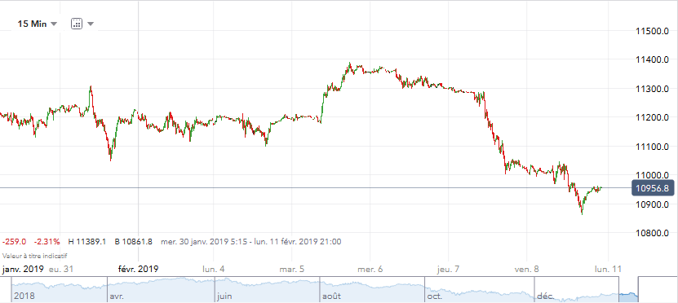Click the 'Valeur à titre indicatif' note
This screenshot has width=678, height=303.
pyautogui.click(x=34, y=256)
